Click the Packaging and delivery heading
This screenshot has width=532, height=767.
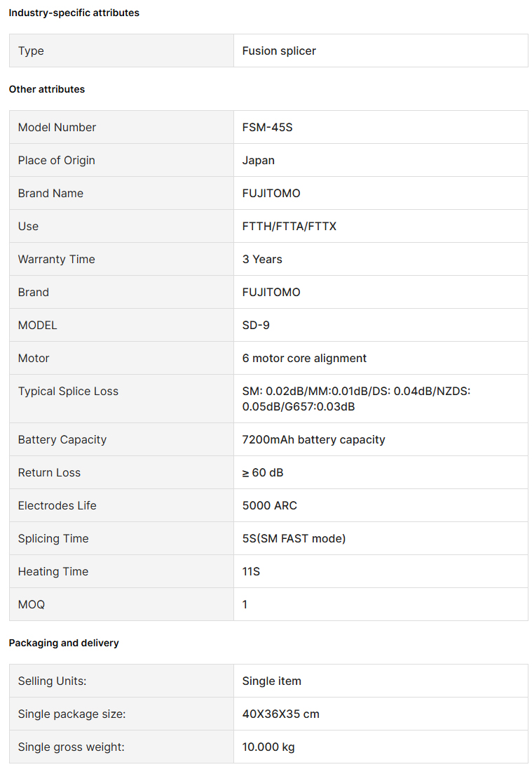pyautogui.click(x=64, y=643)
